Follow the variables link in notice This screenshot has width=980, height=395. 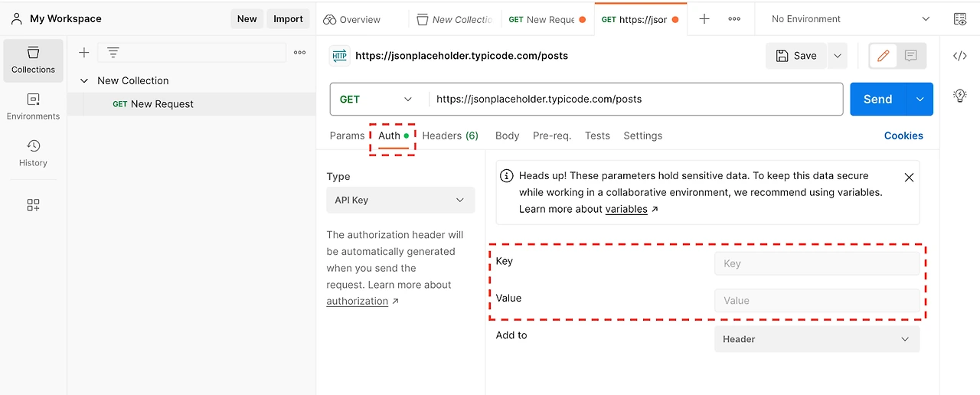coord(626,209)
